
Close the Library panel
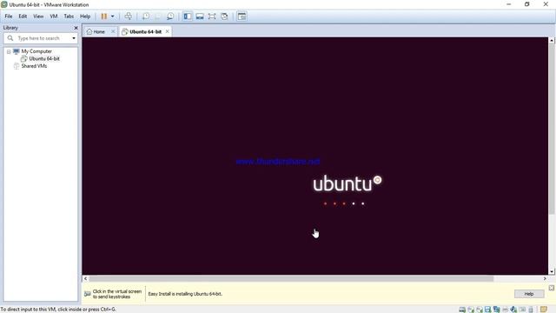[76, 28]
